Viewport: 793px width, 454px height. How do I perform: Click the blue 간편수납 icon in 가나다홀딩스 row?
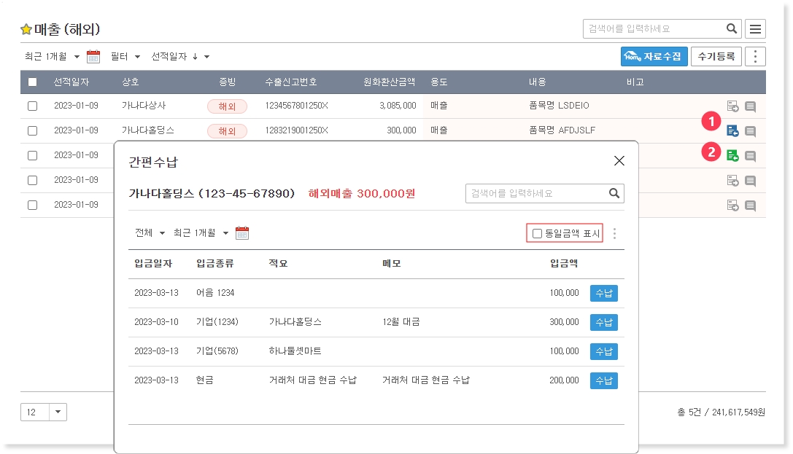[732, 131]
